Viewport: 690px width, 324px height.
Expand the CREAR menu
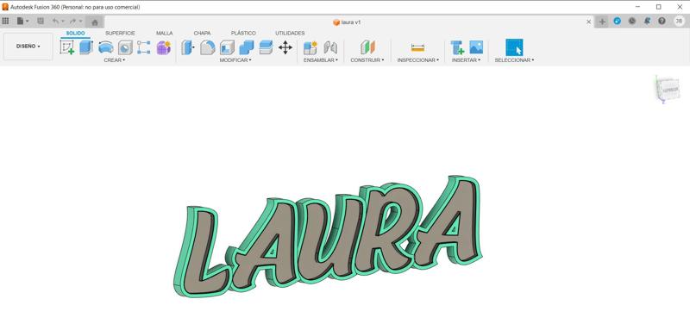[115, 59]
